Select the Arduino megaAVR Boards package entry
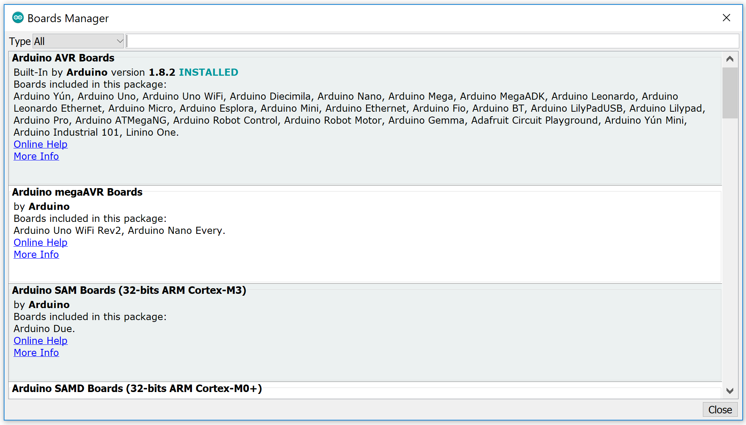The image size is (746, 425). coord(365,235)
